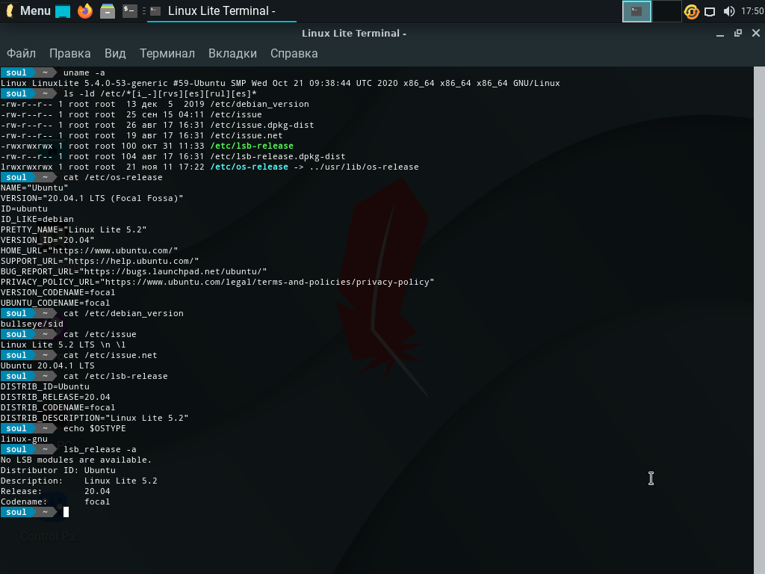The width and height of the screenshot is (765, 574).
Task: Open the Справка menu
Action: click(x=294, y=53)
